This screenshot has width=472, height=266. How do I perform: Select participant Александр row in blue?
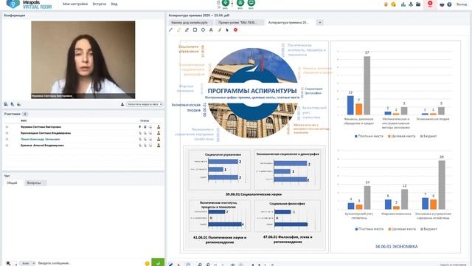click(83, 140)
